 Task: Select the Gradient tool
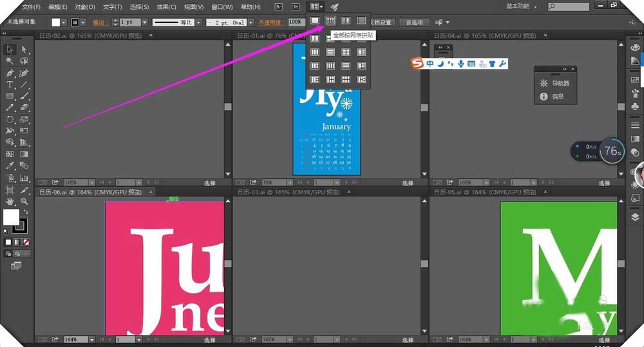click(24, 155)
